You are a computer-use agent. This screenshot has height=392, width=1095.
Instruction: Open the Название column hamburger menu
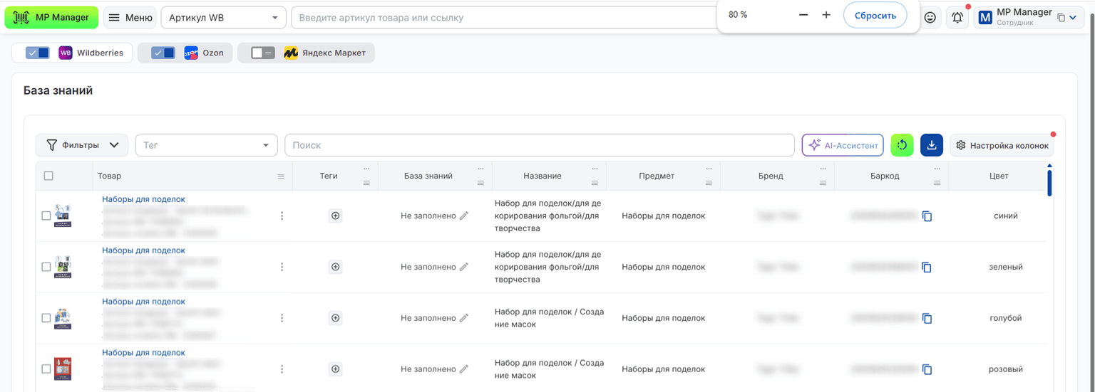[595, 183]
